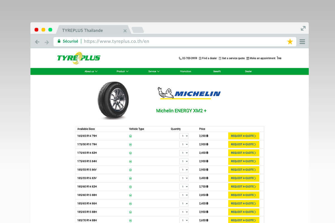335x223 pixels.
Task: Open quantity dropdown for 185/55 R15 86V
Action: pyautogui.click(x=184, y=170)
